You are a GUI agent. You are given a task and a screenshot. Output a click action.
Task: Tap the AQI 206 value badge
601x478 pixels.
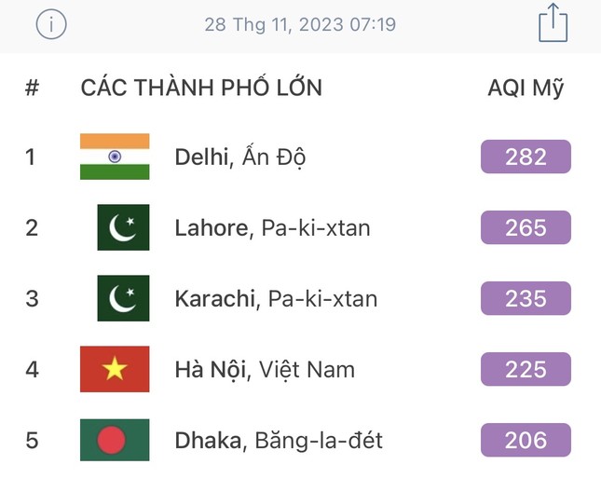(x=526, y=440)
